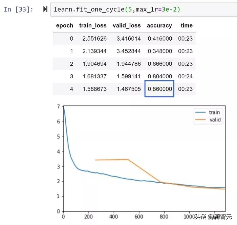Select valid loss value 1.599141
The image size is (237, 225).
[129, 76]
